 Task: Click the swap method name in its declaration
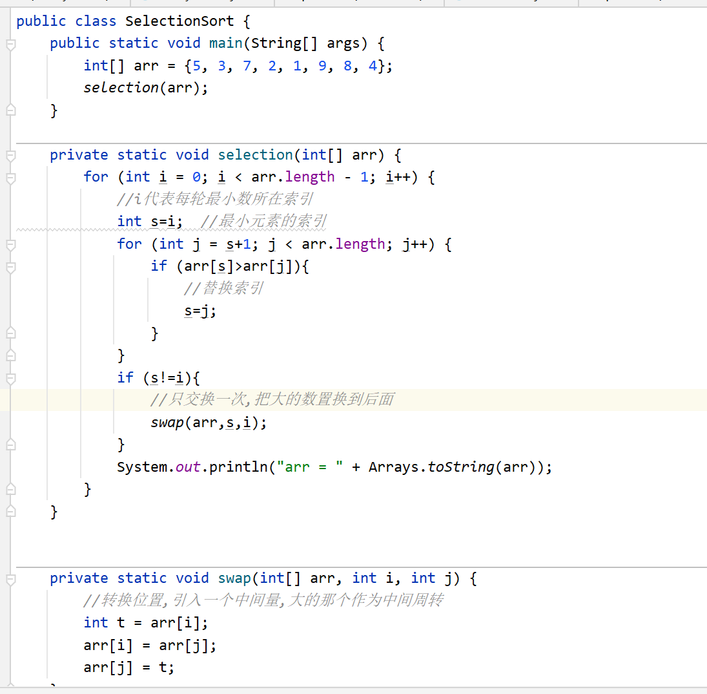point(234,578)
